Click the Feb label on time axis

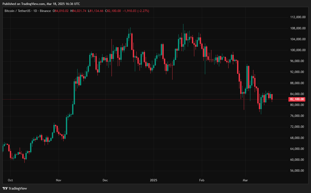[x=202, y=180]
